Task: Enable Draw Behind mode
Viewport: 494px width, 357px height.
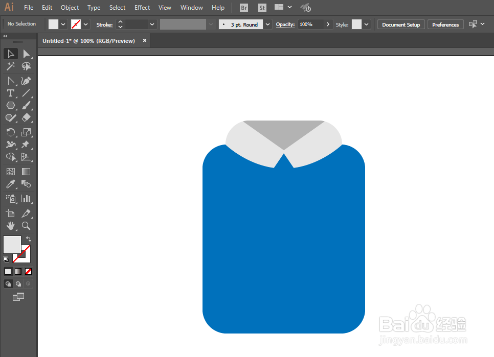Action: pos(18,284)
